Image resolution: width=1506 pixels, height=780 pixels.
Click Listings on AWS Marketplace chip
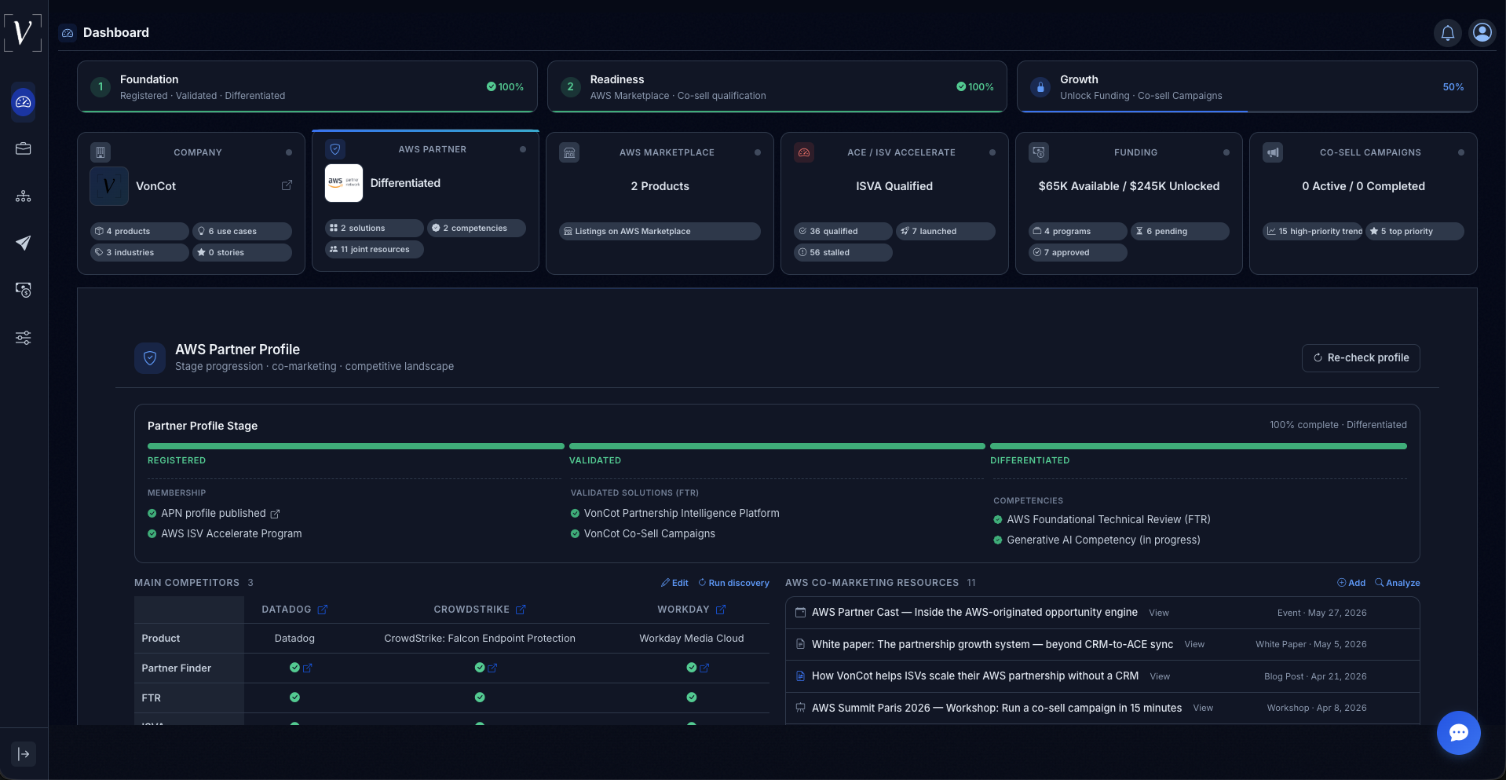coord(660,231)
